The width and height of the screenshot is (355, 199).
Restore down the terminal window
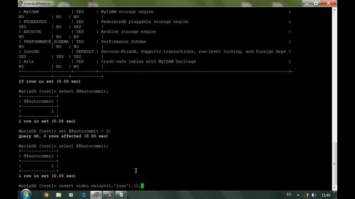pyautogui.click(x=316, y=3)
